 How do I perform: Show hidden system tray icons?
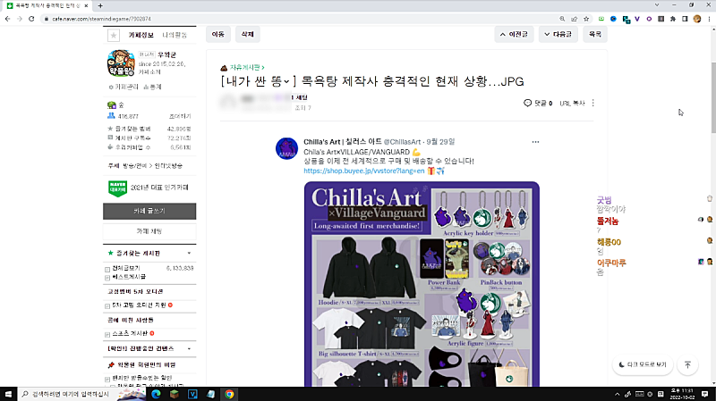point(617,394)
